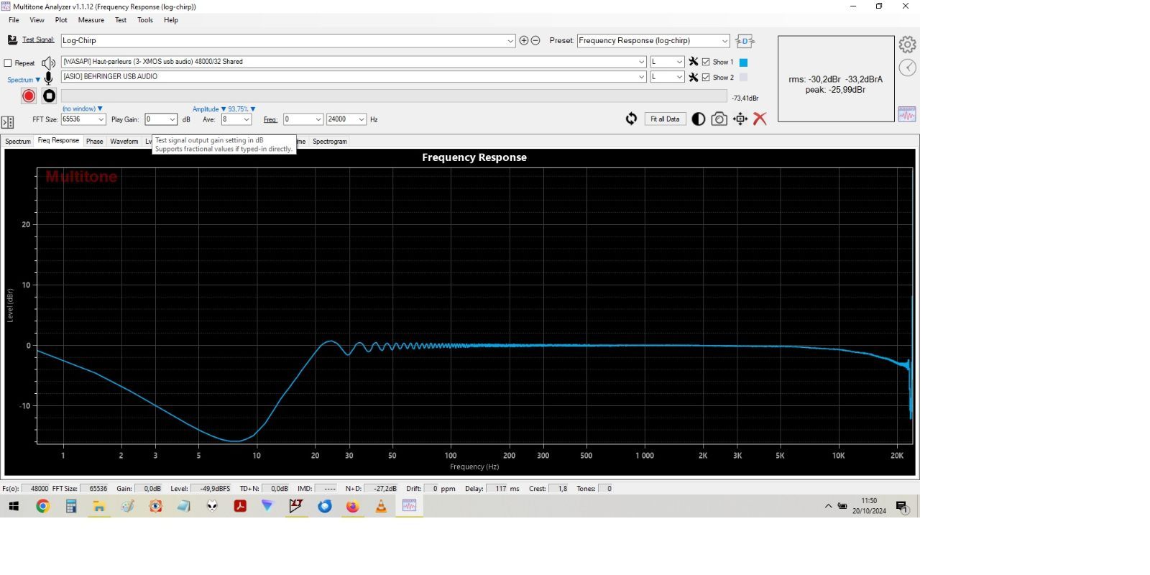Select the Freq Response tab

click(58, 141)
